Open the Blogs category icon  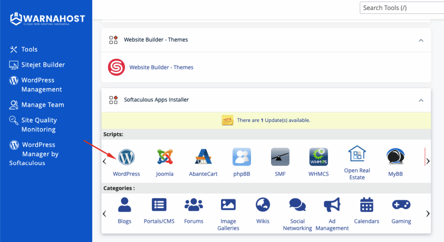click(124, 205)
